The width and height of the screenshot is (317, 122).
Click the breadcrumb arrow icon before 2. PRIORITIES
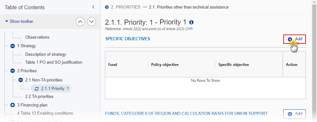pyautogui.click(x=107, y=7)
